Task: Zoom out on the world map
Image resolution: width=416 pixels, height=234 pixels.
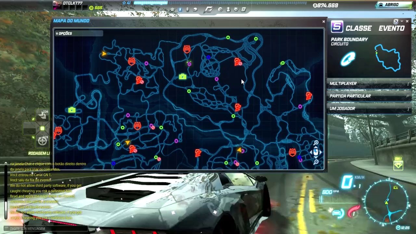Action: pos(316,162)
